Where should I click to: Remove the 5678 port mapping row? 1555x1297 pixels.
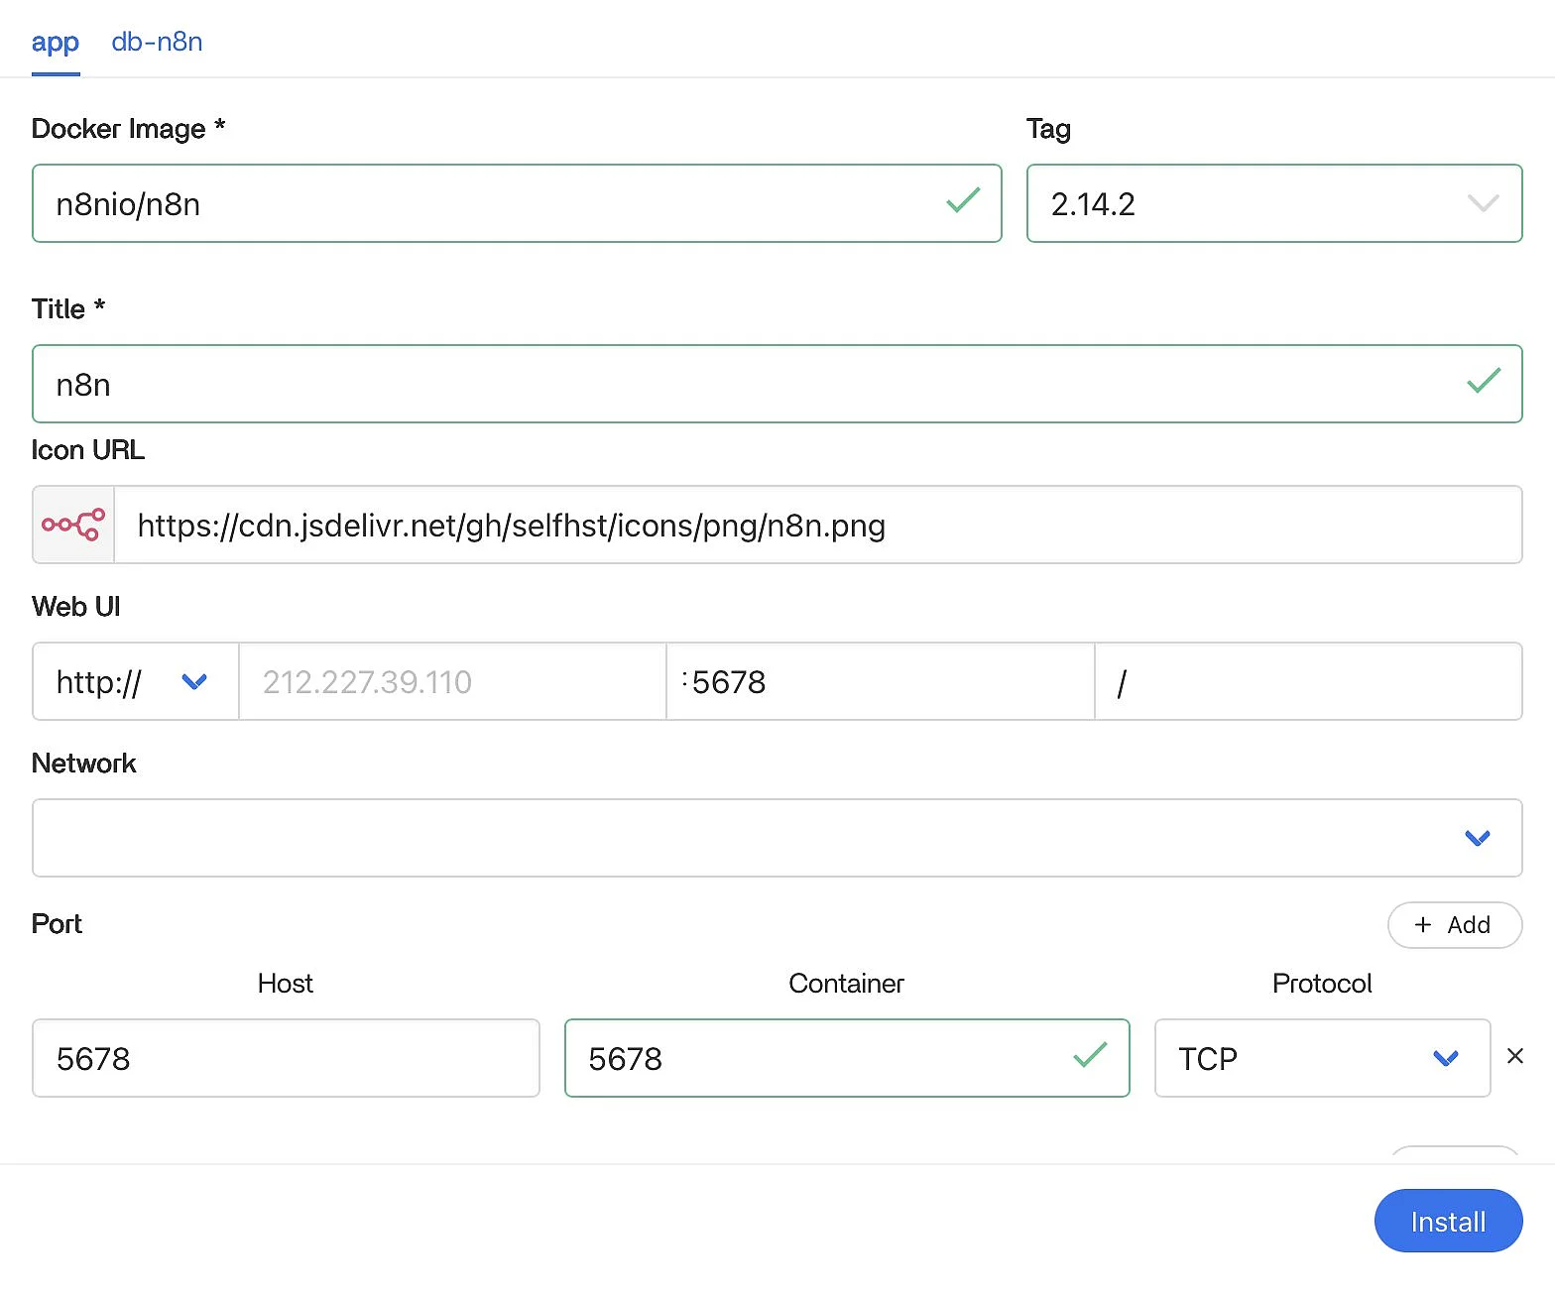tap(1515, 1056)
